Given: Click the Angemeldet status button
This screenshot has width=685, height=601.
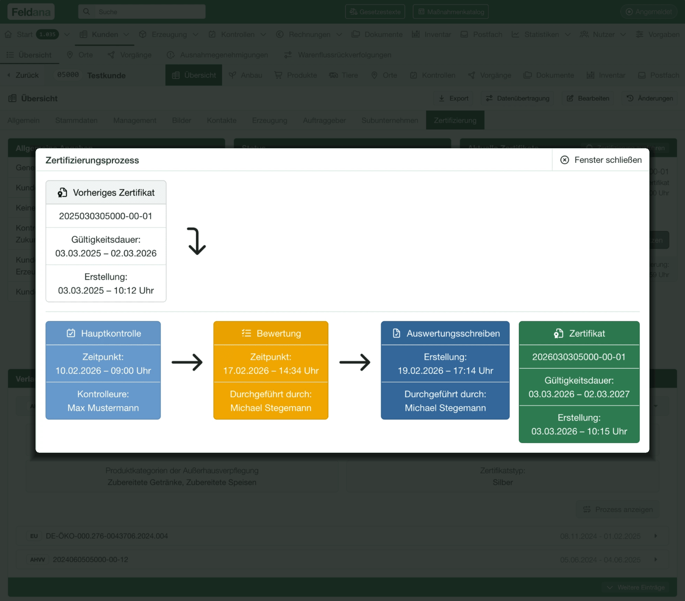Looking at the screenshot, I should pyautogui.click(x=649, y=12).
